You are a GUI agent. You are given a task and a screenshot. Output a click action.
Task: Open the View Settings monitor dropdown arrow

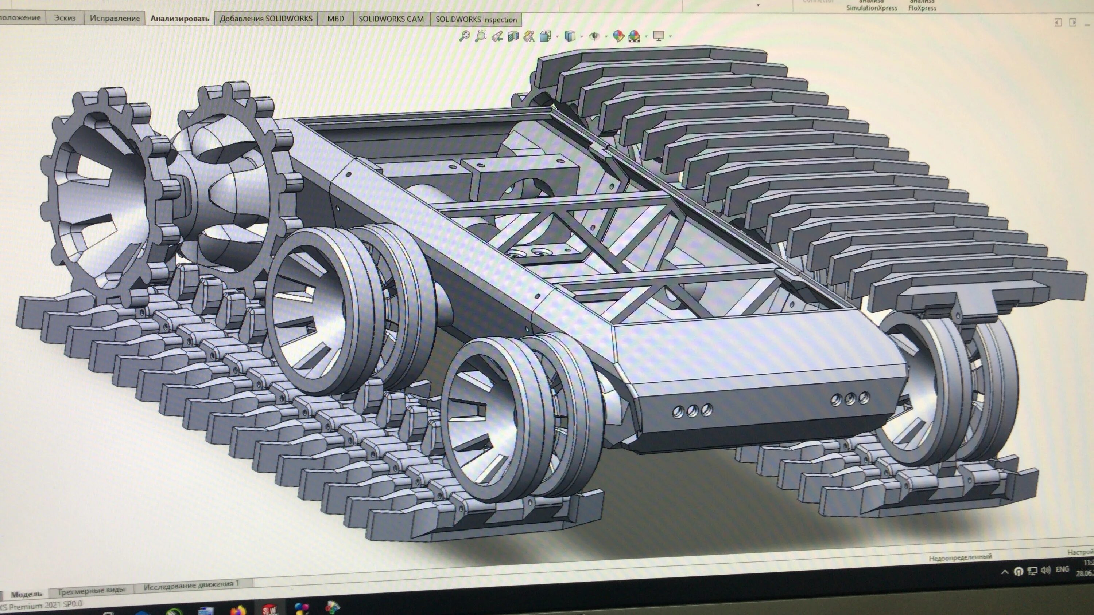[x=670, y=36]
